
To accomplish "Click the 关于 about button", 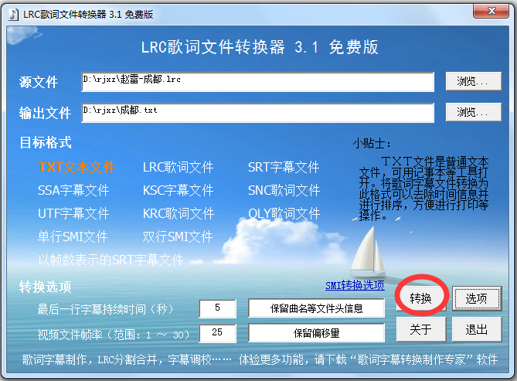I will 420,329.
